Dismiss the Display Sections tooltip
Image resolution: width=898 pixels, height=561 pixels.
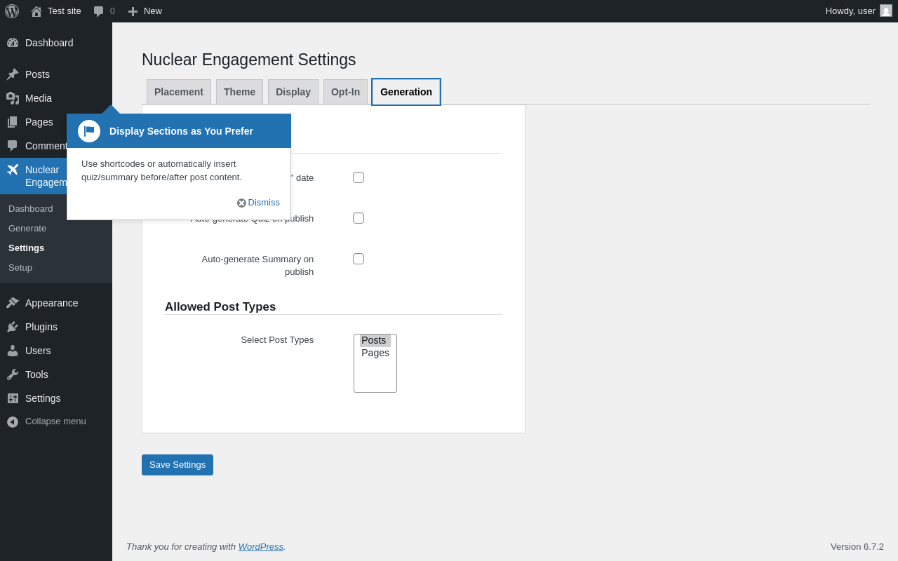(x=259, y=203)
